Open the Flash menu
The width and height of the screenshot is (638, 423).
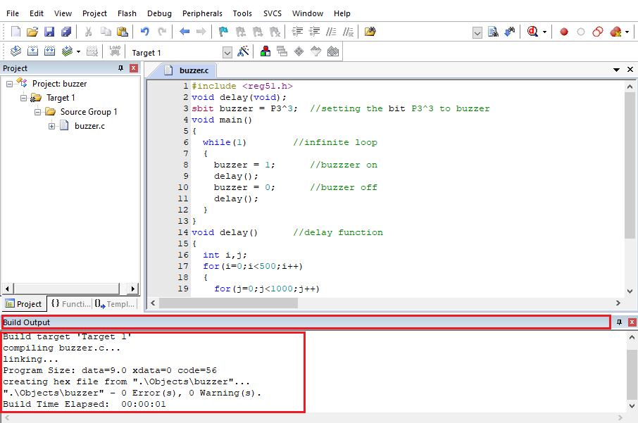tap(127, 13)
